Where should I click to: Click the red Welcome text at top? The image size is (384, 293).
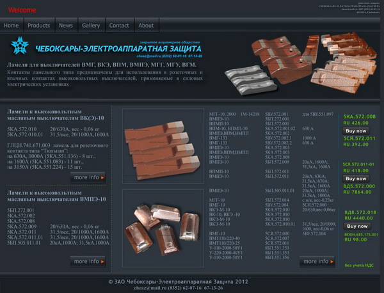coord(22,10)
